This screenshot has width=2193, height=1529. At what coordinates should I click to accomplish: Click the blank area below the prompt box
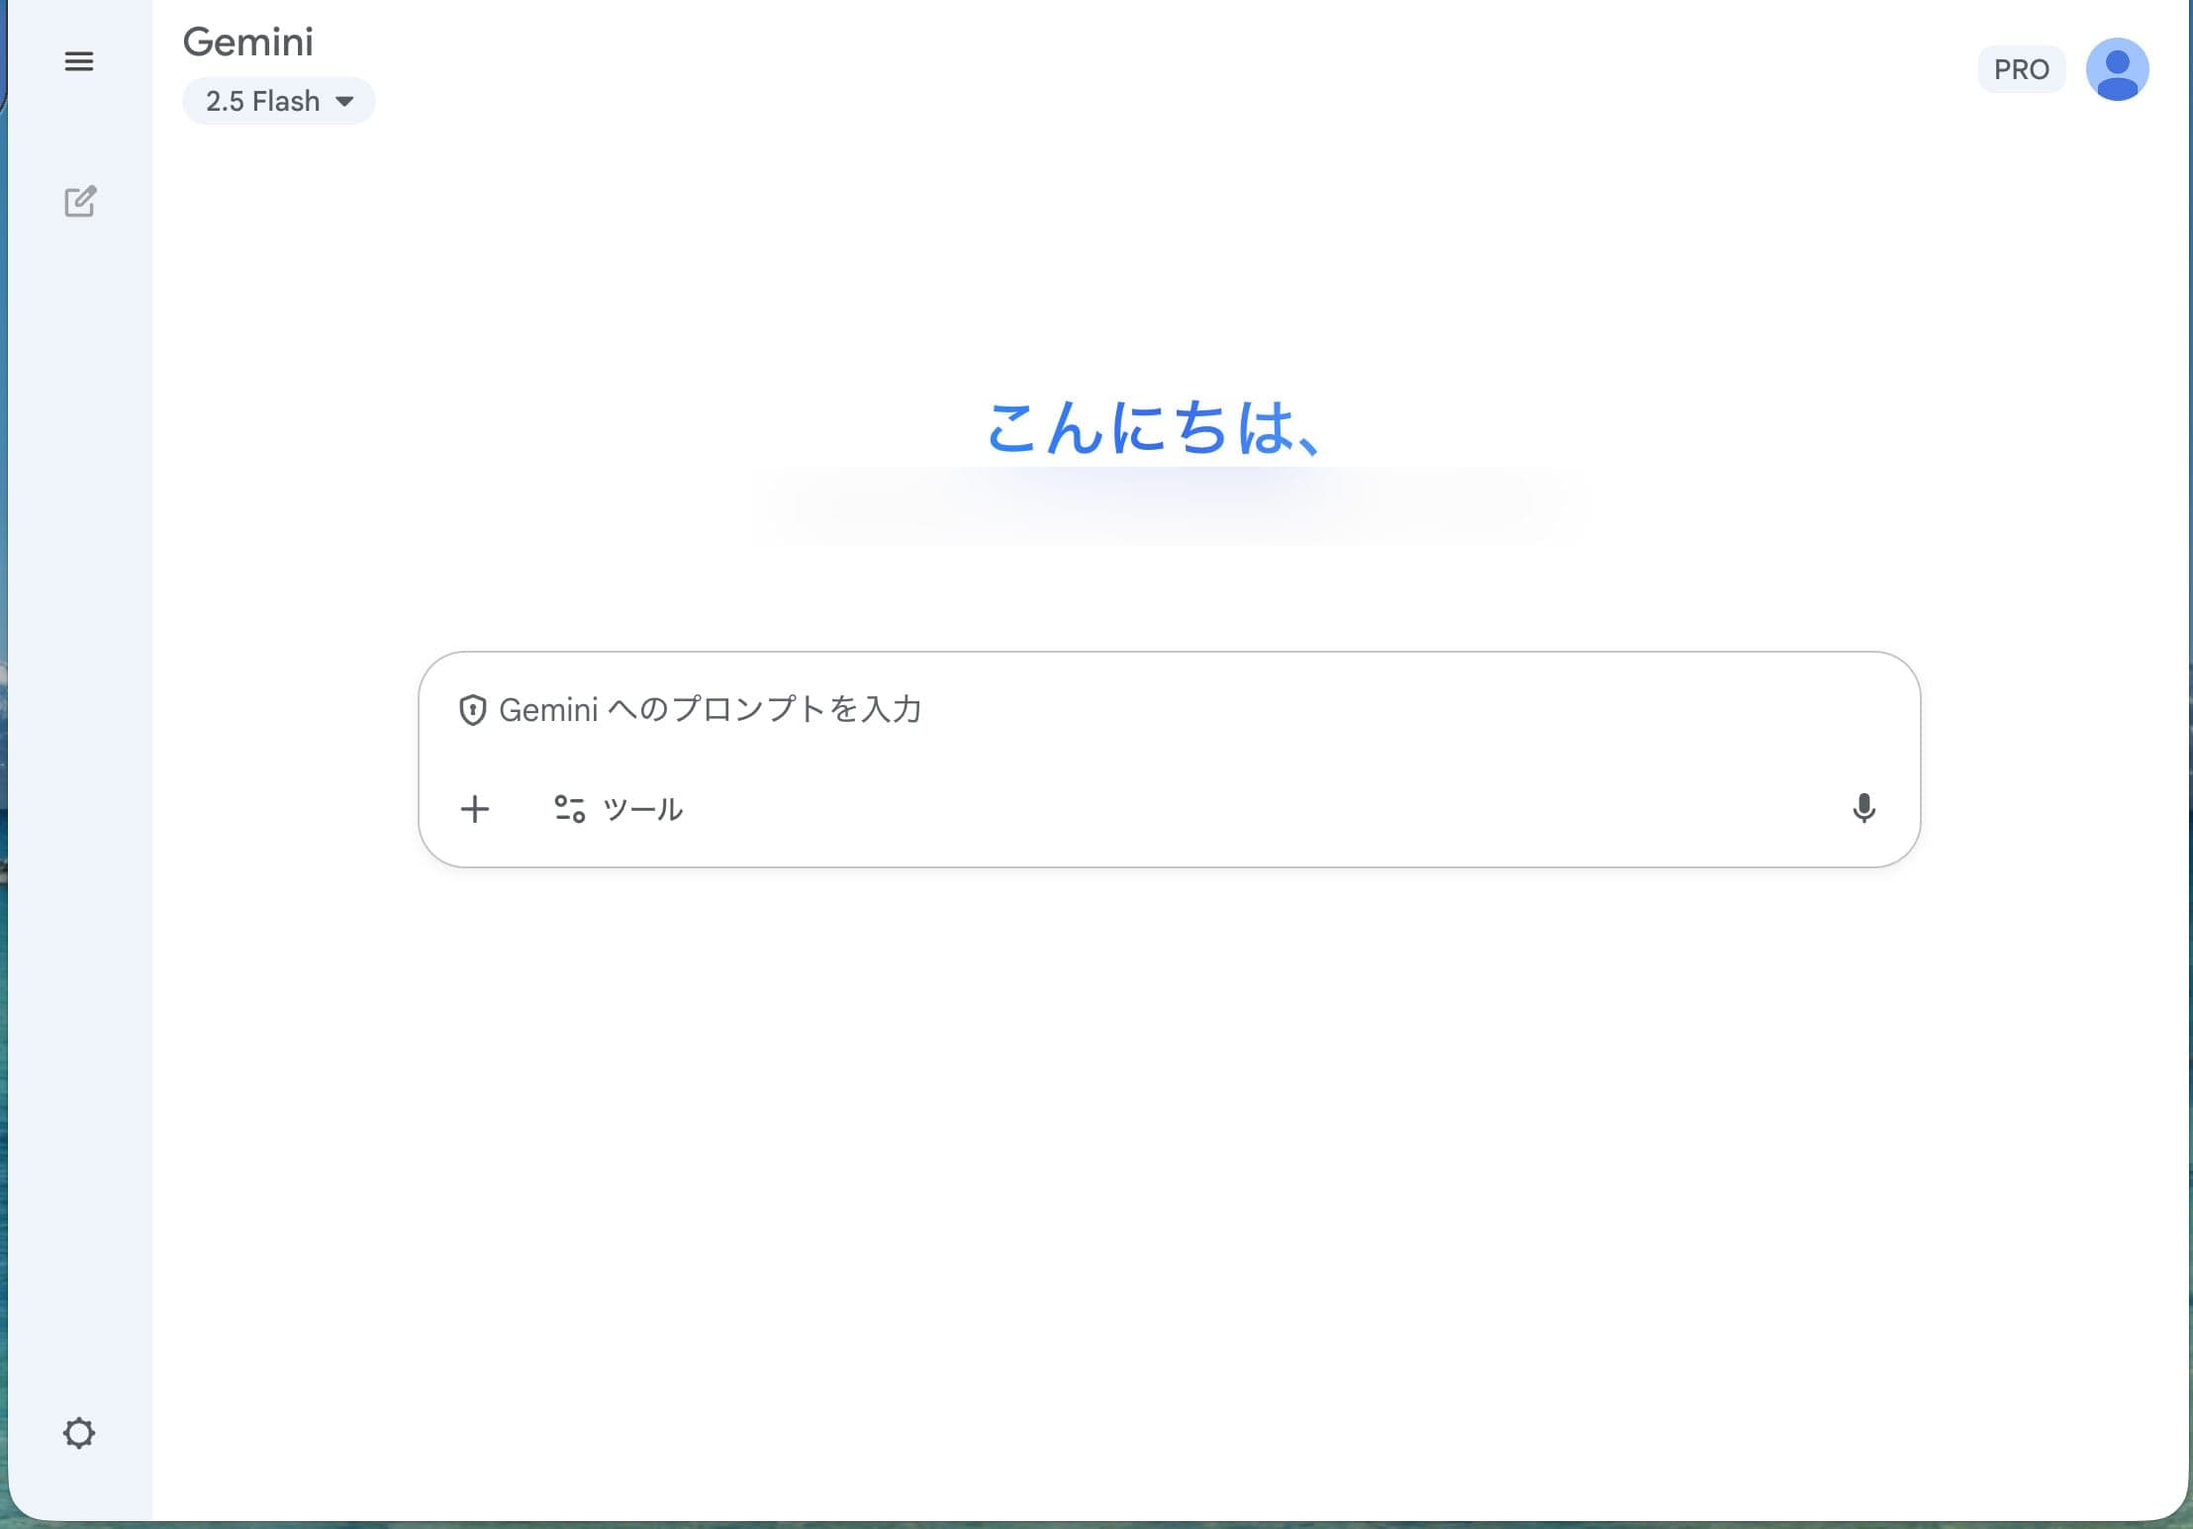1168,1137
